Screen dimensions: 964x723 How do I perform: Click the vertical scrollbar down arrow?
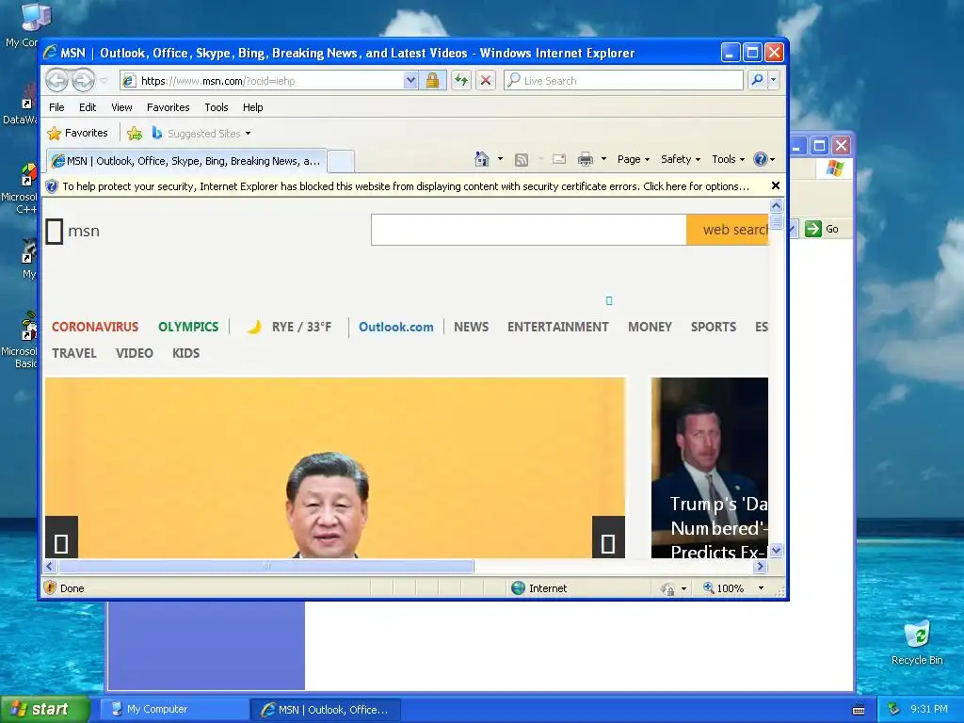[x=776, y=550]
